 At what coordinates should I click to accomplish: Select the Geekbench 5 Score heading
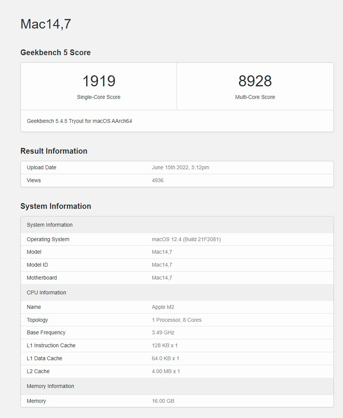point(55,52)
